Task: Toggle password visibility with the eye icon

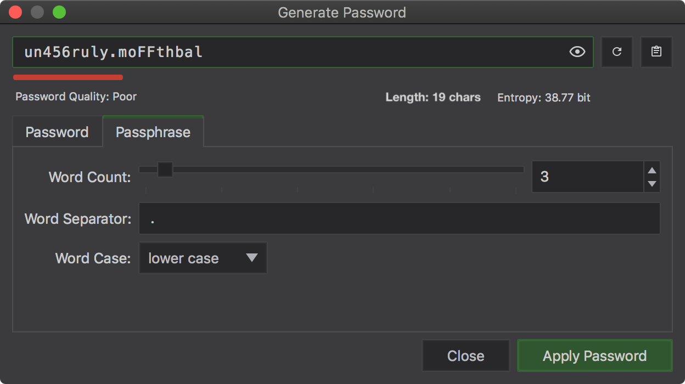Action: (577, 52)
